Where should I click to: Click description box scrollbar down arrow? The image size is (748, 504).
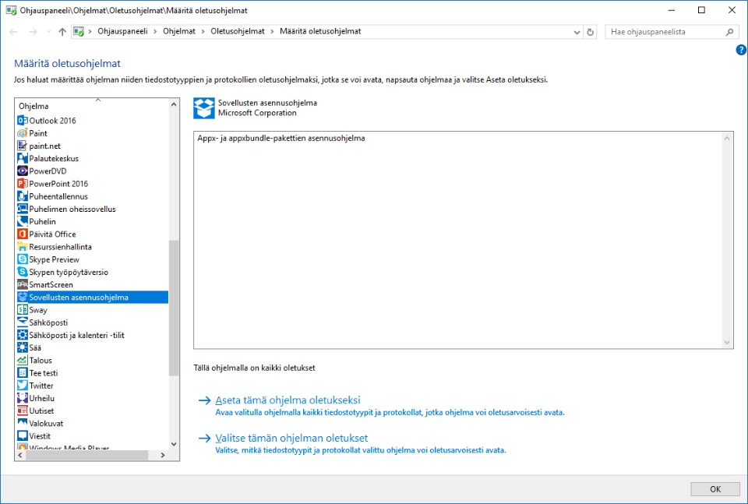(x=727, y=342)
